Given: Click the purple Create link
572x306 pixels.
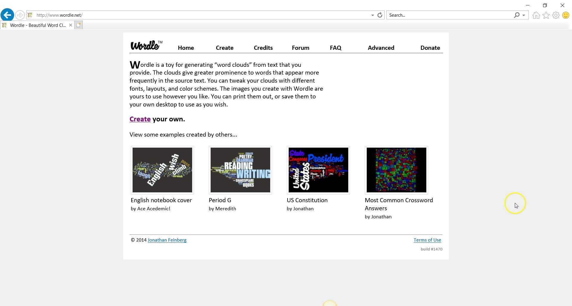Looking at the screenshot, I should 140,119.
